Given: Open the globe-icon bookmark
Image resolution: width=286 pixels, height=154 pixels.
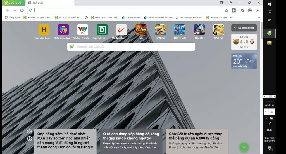Looking at the screenshot, I should click(86, 18).
